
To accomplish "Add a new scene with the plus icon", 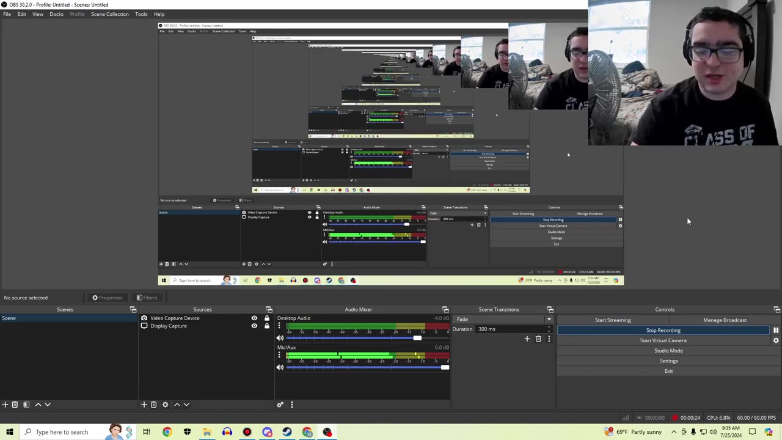I will (x=5, y=405).
